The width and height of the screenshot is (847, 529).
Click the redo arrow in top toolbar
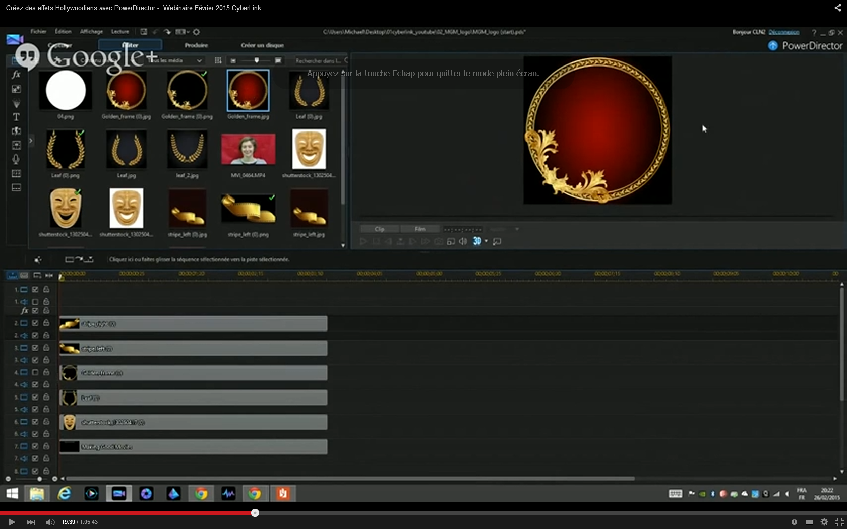[x=167, y=32]
